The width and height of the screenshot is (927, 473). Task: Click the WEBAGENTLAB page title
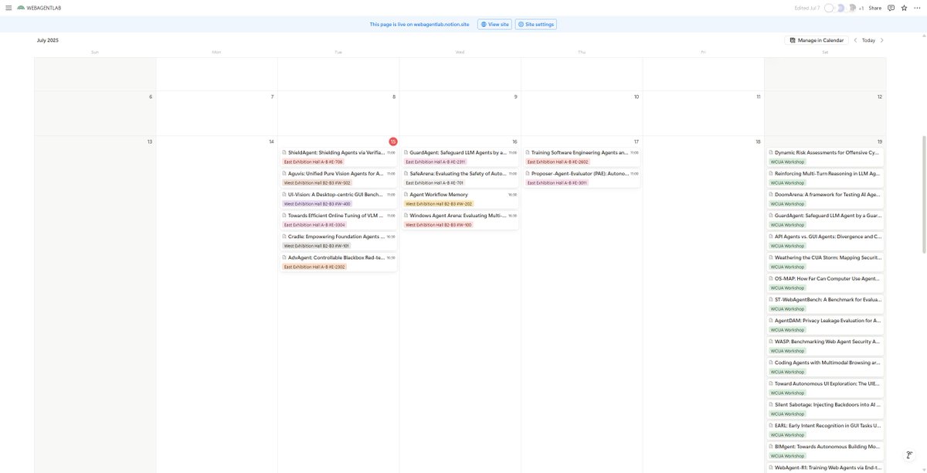[x=44, y=8]
